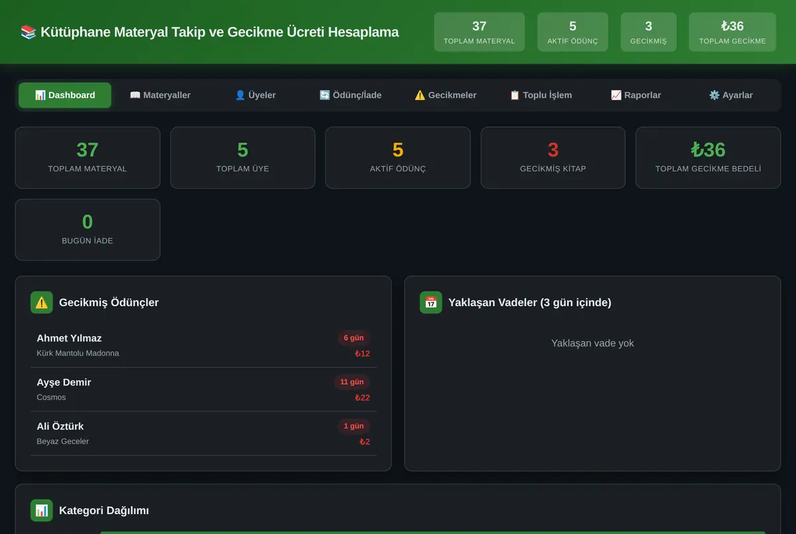Click the Bugün İade card
The image size is (796, 534).
tap(88, 230)
